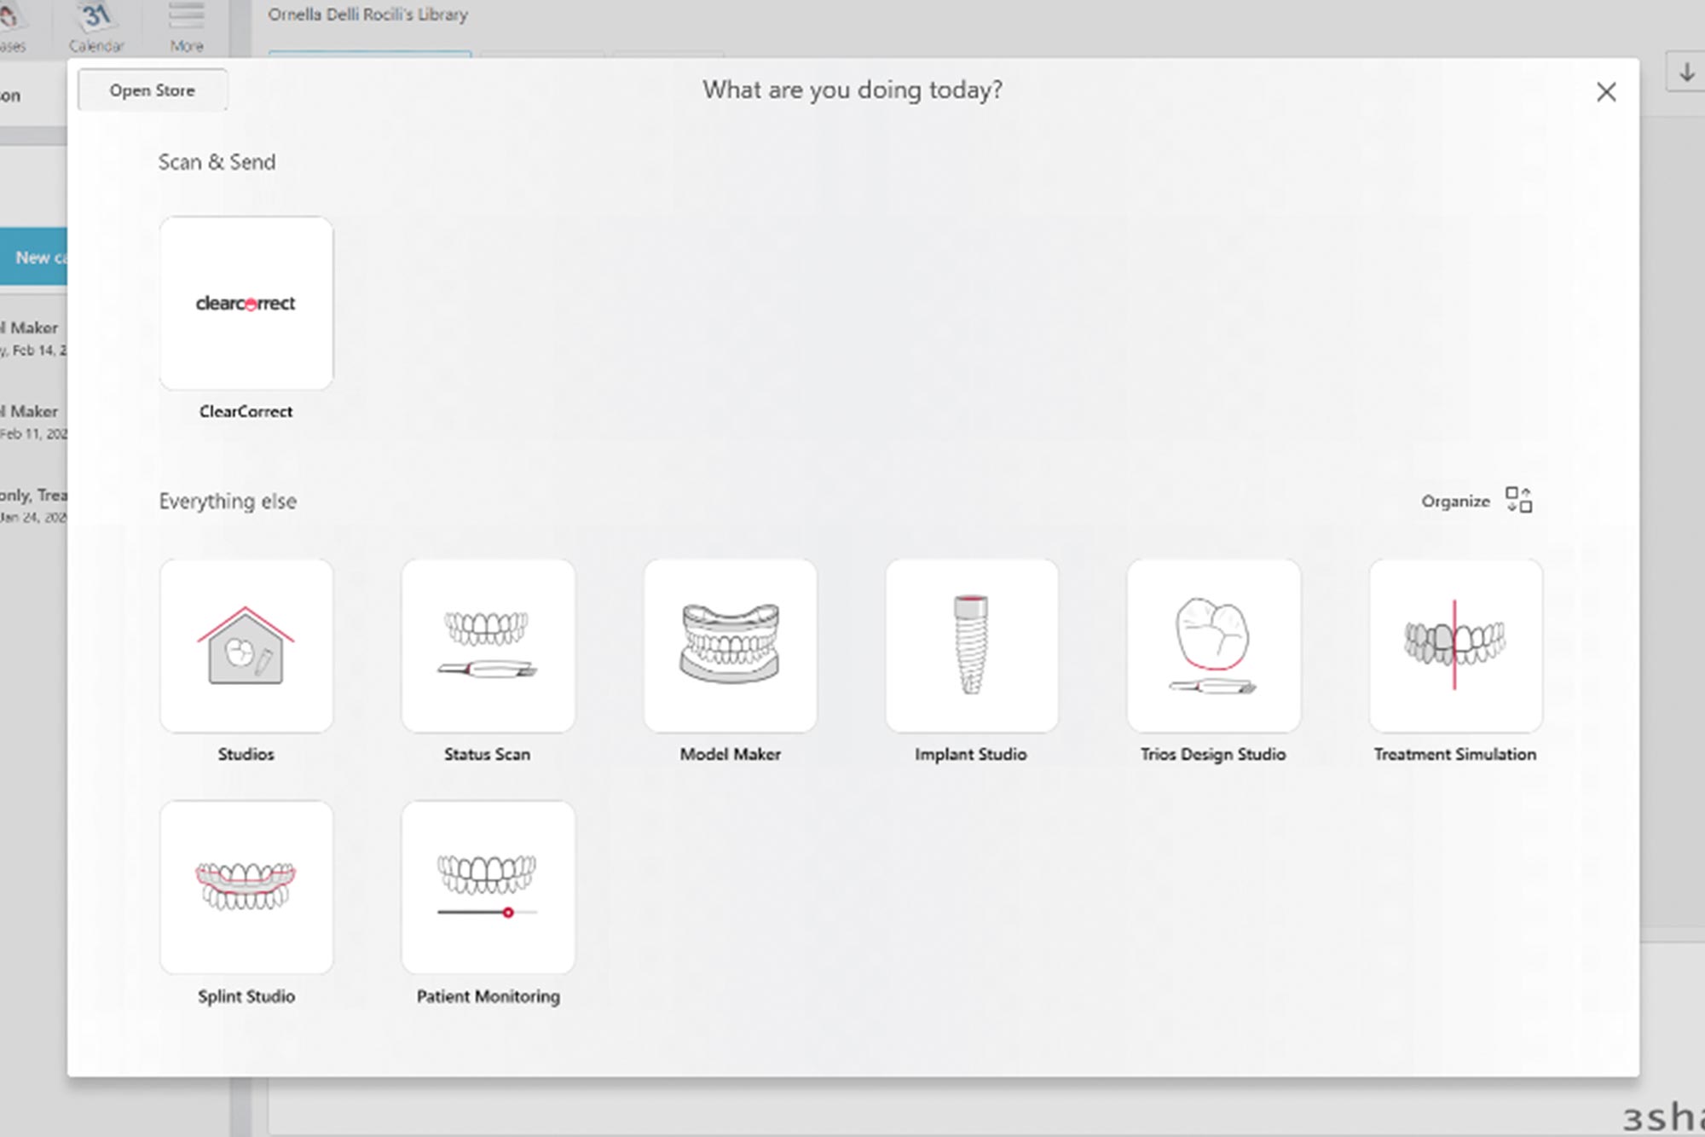Click the New case button in background
Screen dimensions: 1705x1137
34,257
